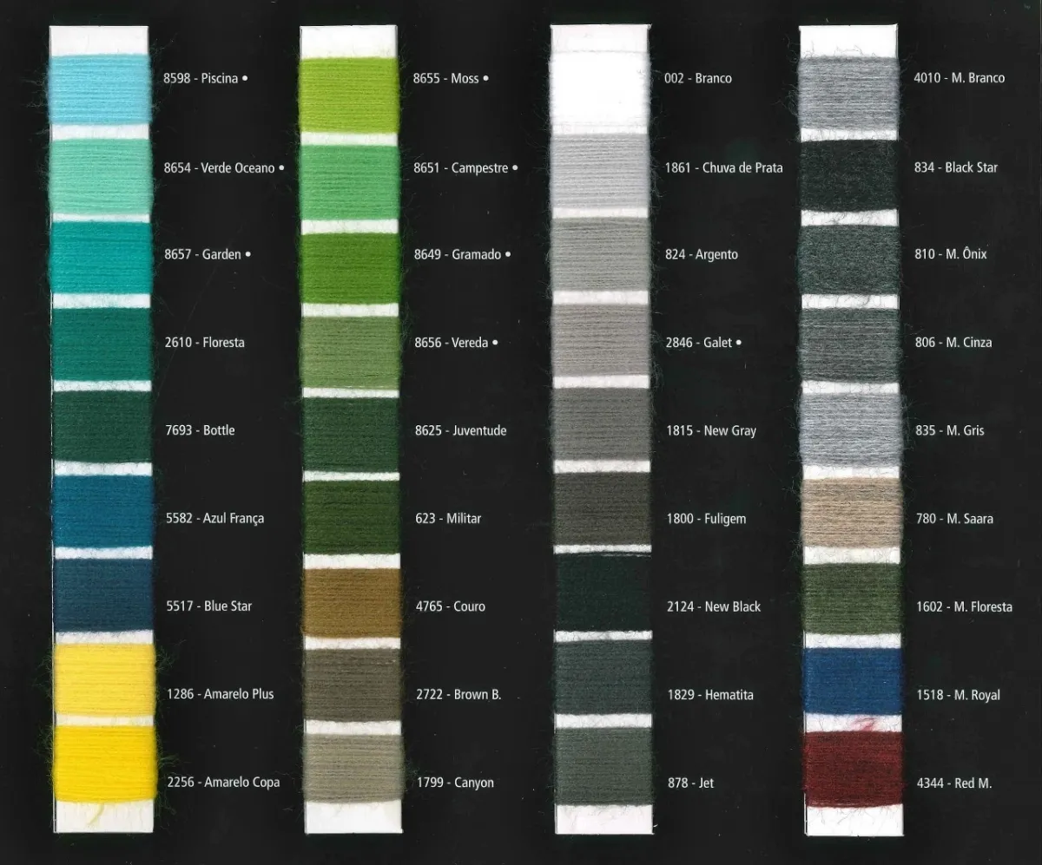Screen dimensions: 1042x865
Task: Choose the 5582 Azul França blue swatch
Action: pos(102,512)
